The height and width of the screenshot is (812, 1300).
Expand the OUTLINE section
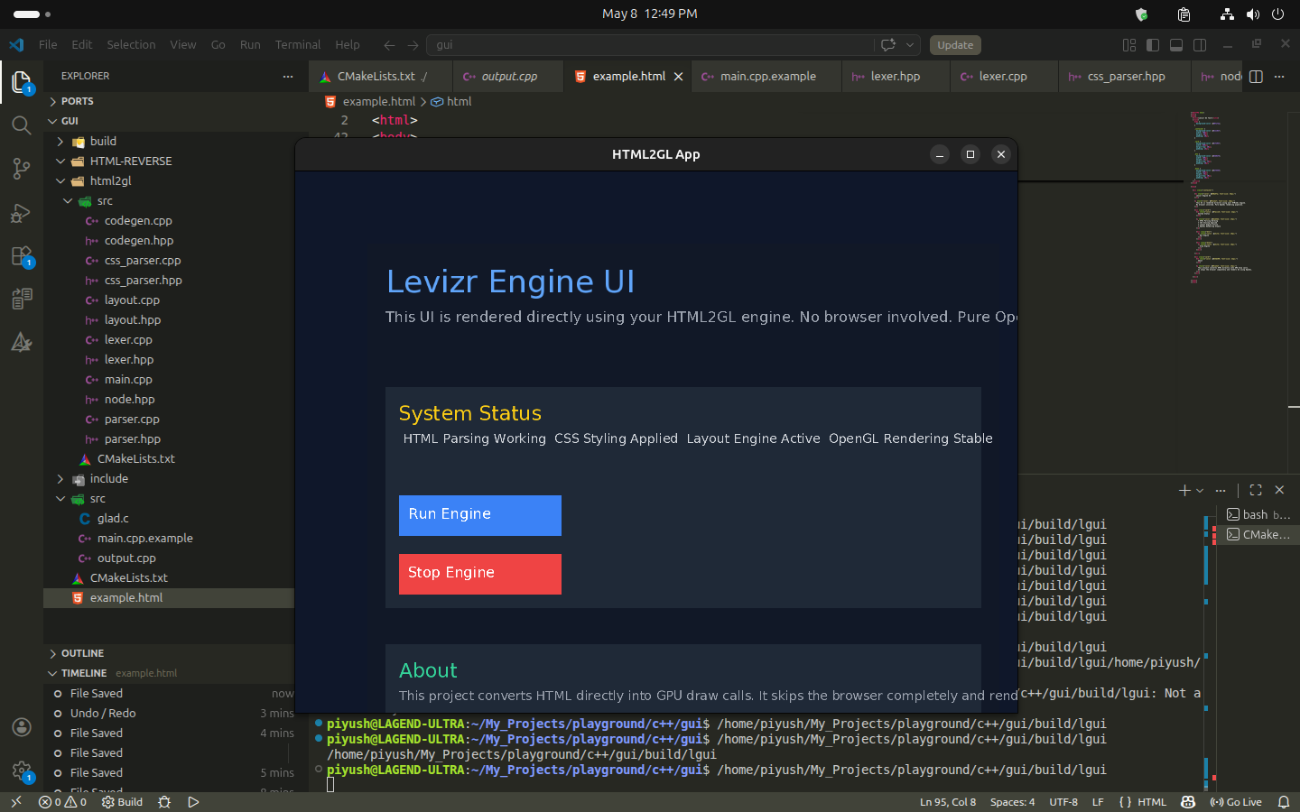tap(169, 653)
